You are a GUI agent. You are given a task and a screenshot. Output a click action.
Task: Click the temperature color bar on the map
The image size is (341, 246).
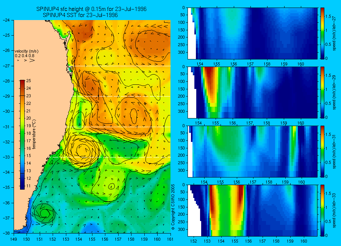point(22,135)
